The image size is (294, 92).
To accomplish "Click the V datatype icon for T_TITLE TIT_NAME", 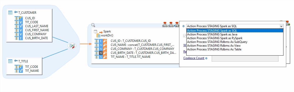I will 21,71.
